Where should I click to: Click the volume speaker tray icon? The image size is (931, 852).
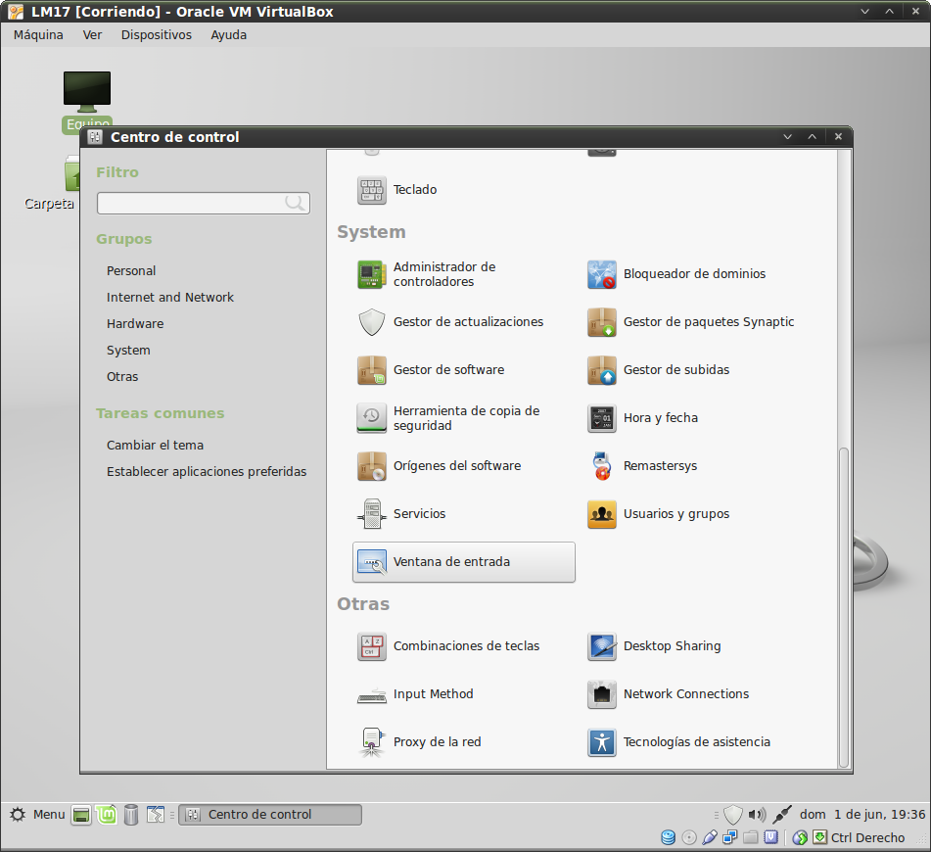point(756,815)
